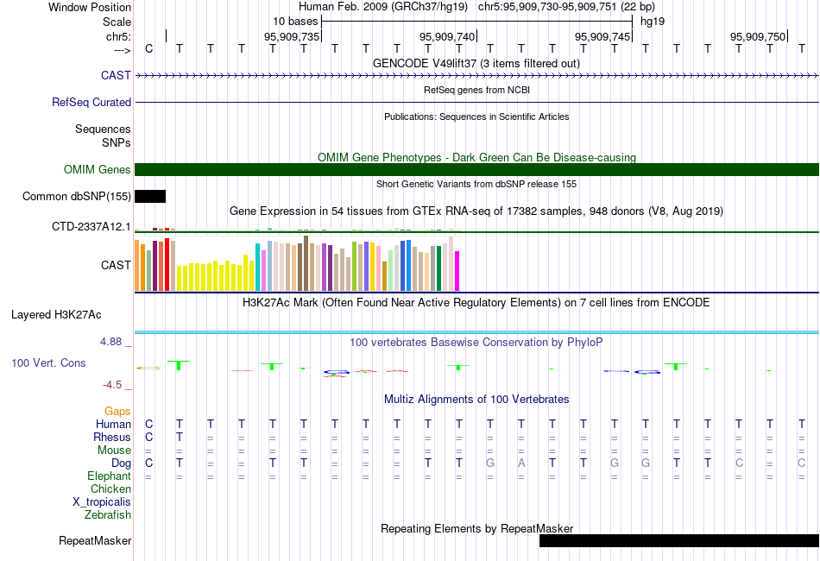The height and width of the screenshot is (561, 820).
Task: Click Repeating Elements by RepeatMasker title
Action: [x=476, y=528]
